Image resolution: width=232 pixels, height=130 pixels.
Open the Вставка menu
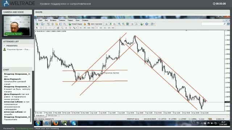53,20
